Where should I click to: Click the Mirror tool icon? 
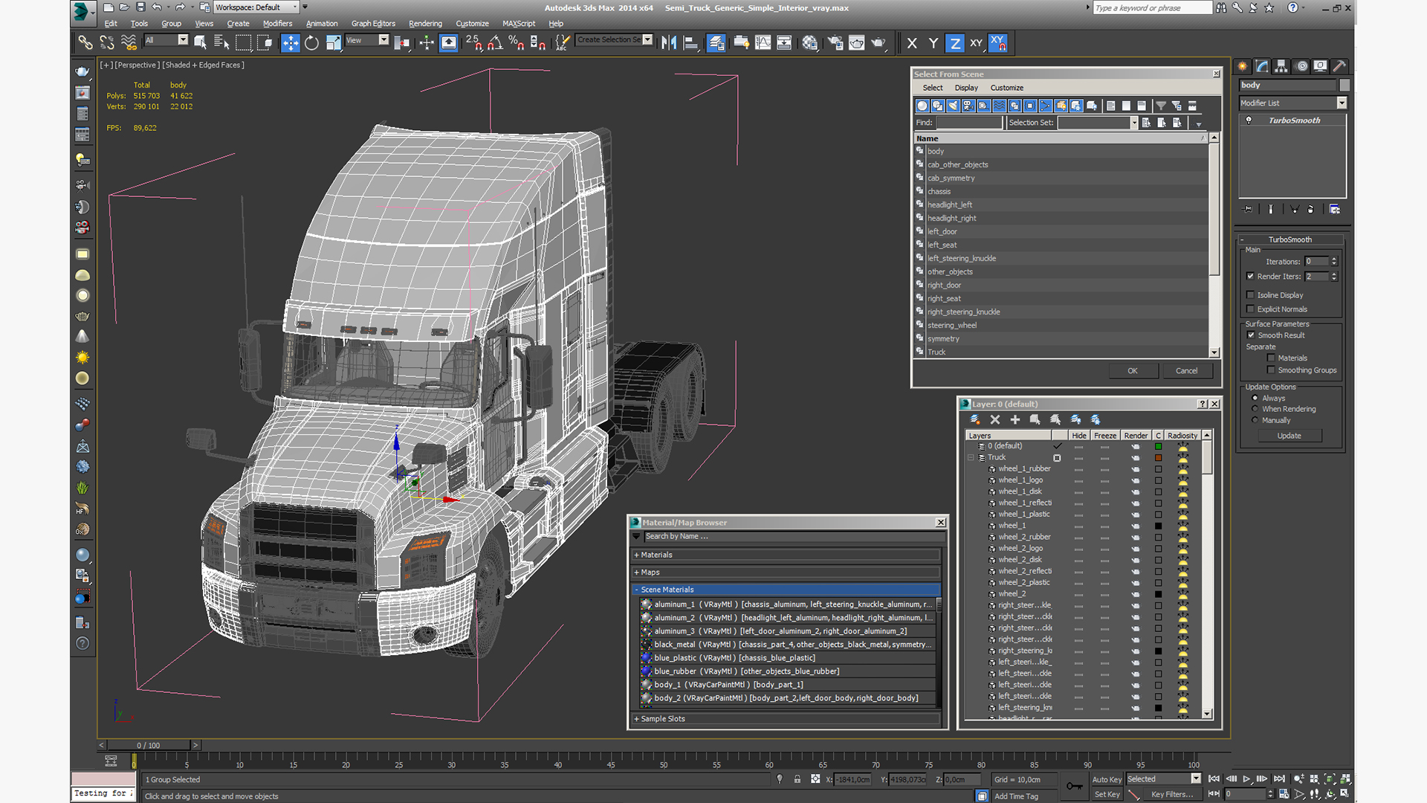[x=668, y=43]
